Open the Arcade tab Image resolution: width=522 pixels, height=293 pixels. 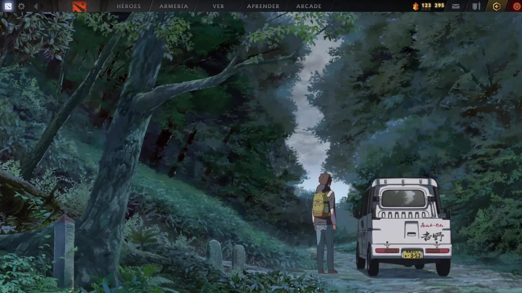[x=309, y=6]
